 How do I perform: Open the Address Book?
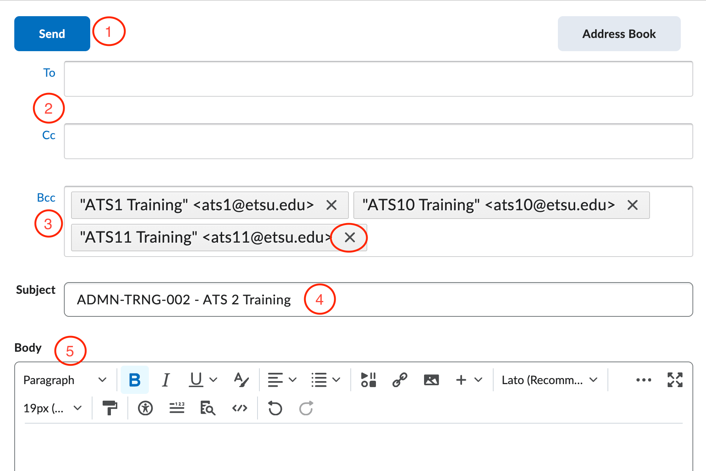click(x=618, y=33)
